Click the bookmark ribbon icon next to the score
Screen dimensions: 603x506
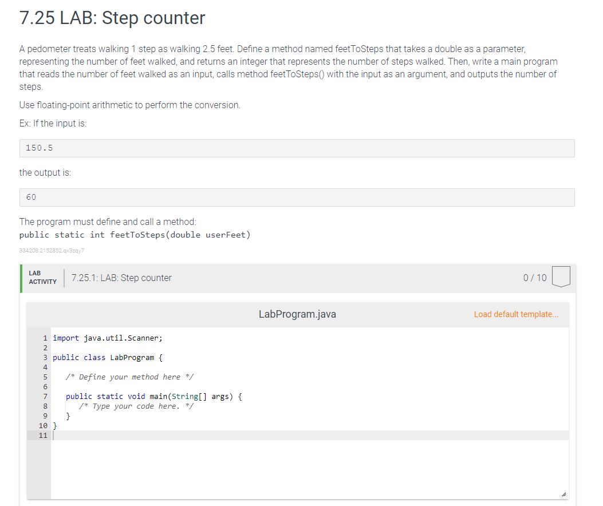tap(561, 276)
